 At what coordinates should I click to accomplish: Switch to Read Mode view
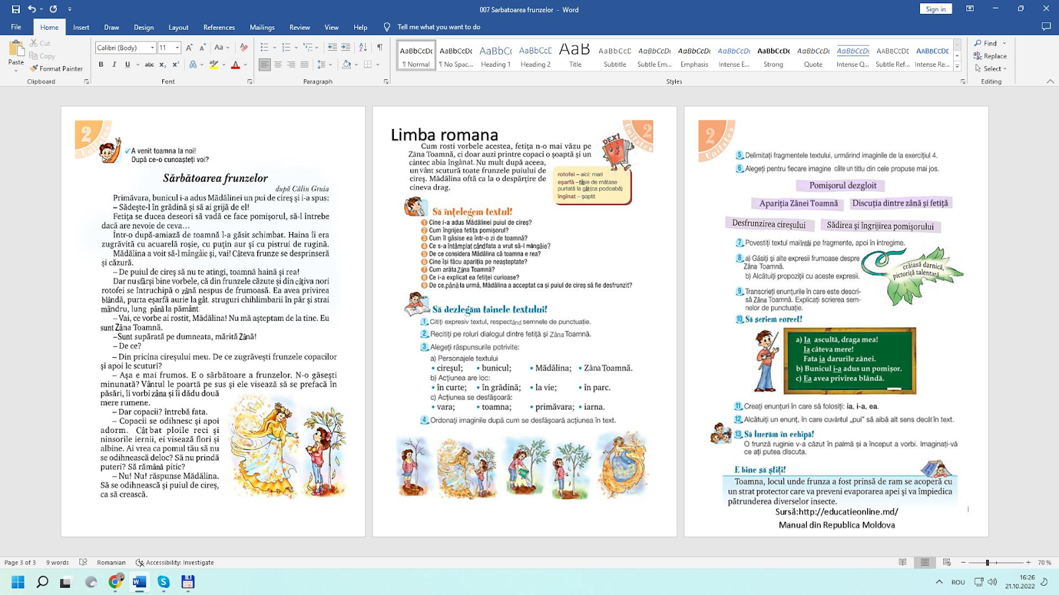[903, 563]
